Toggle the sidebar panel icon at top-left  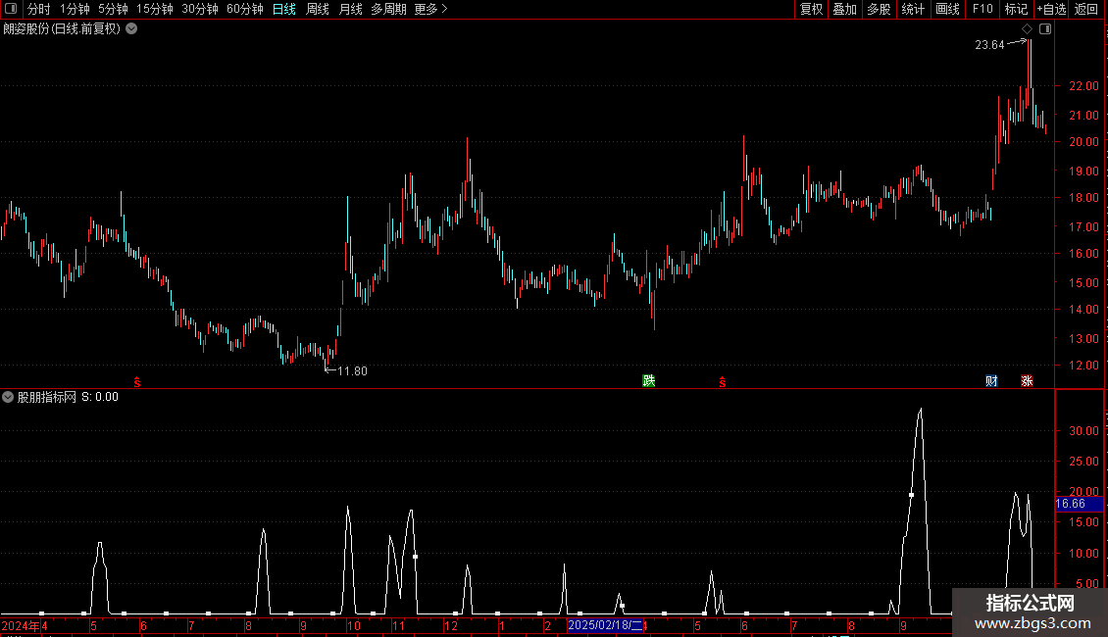pos(11,9)
